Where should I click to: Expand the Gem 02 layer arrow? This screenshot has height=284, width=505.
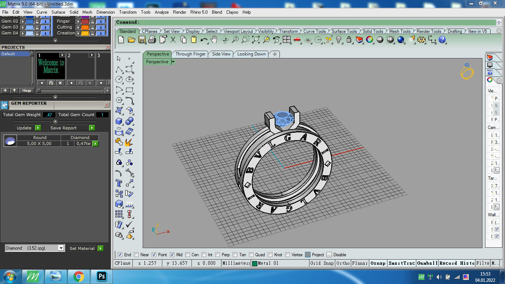[x=22, y=21]
